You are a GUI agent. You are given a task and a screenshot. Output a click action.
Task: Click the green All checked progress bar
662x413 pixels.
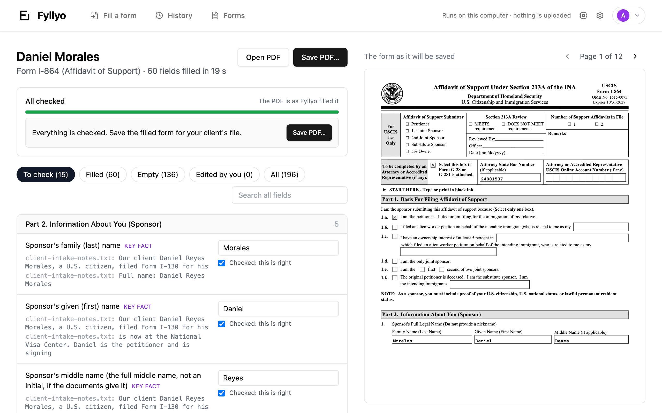[182, 112]
